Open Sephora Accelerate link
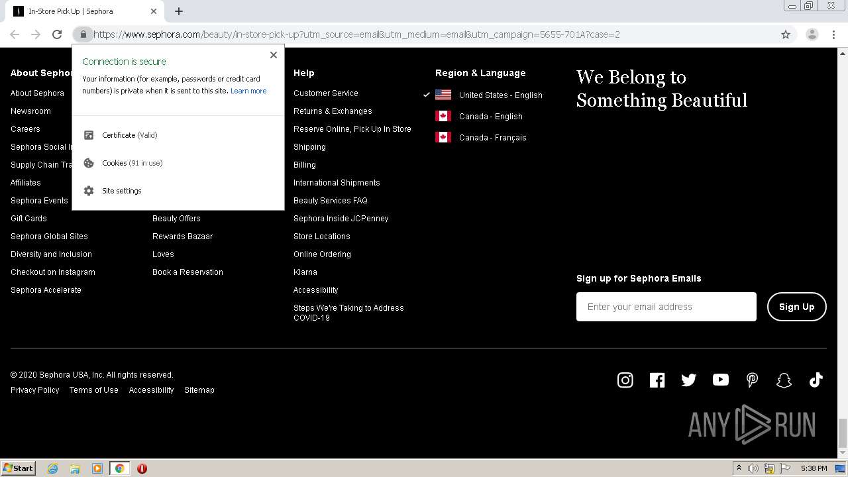The height and width of the screenshot is (477, 848). coord(46,290)
